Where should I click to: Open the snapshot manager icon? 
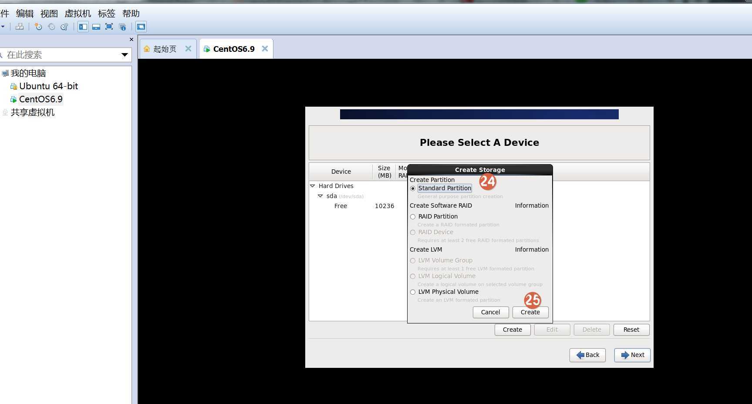(64, 27)
